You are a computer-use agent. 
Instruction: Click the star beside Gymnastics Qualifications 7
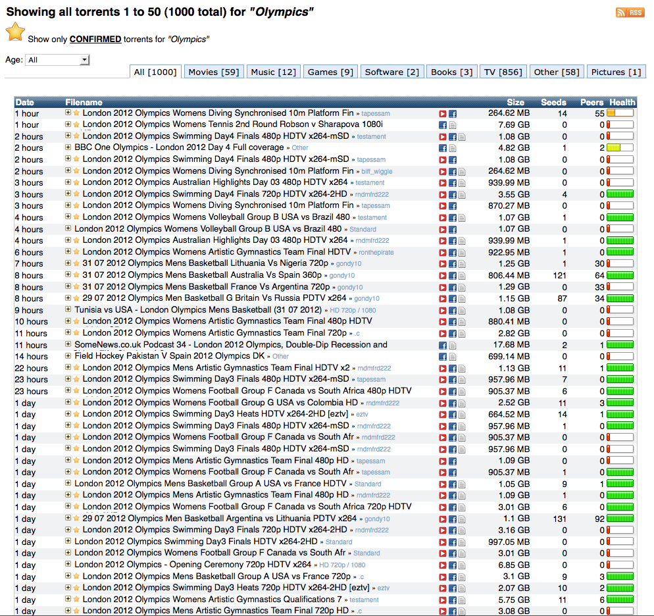76,600
